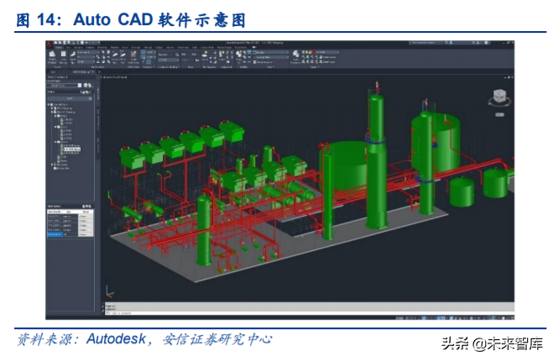
Task: Open the AutoCAD application menu logo button
Action: [x=49, y=44]
